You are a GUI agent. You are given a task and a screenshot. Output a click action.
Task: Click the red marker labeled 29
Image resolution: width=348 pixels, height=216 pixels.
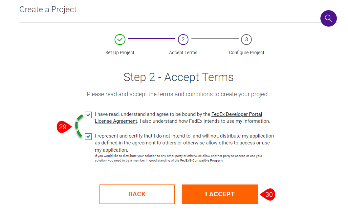[63, 127]
